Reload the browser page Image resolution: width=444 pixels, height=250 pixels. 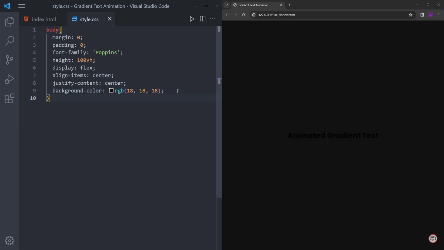244,15
